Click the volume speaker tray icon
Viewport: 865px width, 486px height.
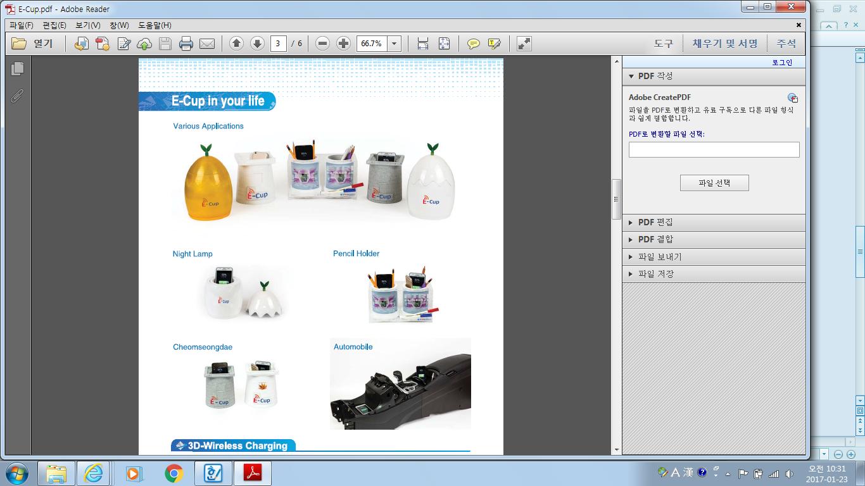click(789, 473)
